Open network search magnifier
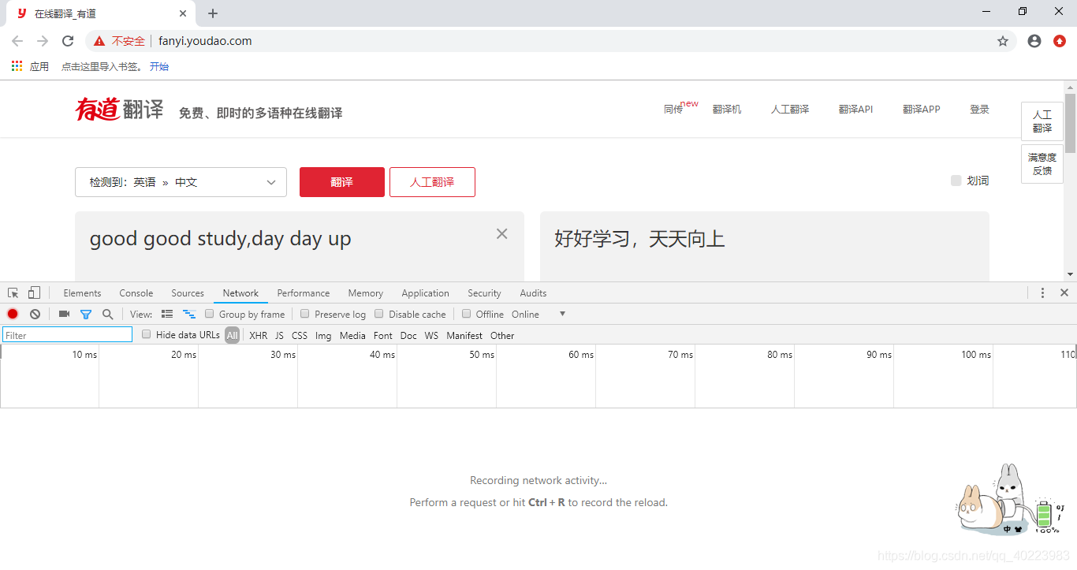1077x570 pixels. [x=108, y=314]
